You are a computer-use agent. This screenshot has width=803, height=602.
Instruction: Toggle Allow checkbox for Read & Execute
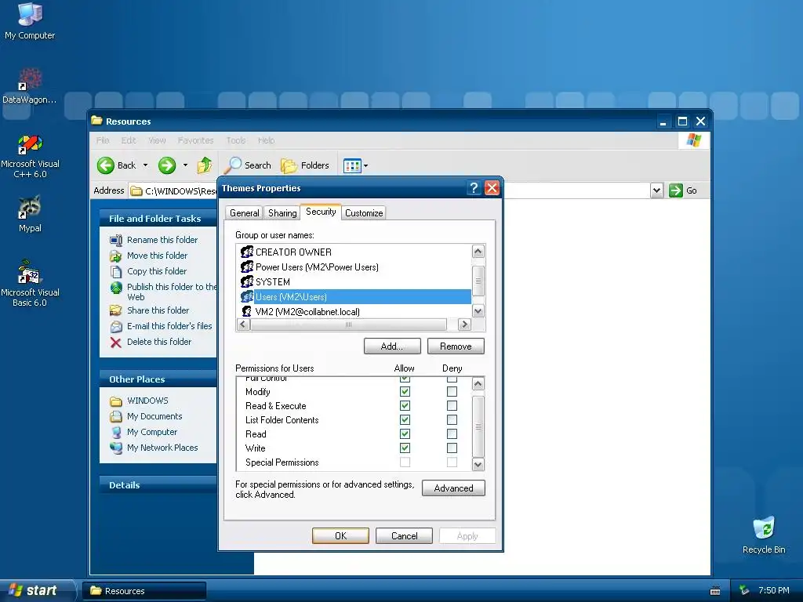[x=405, y=406]
